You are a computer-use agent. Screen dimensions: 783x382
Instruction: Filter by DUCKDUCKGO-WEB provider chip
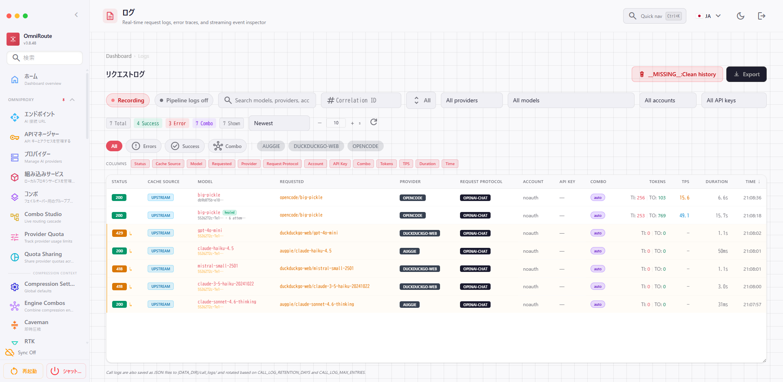(316, 146)
